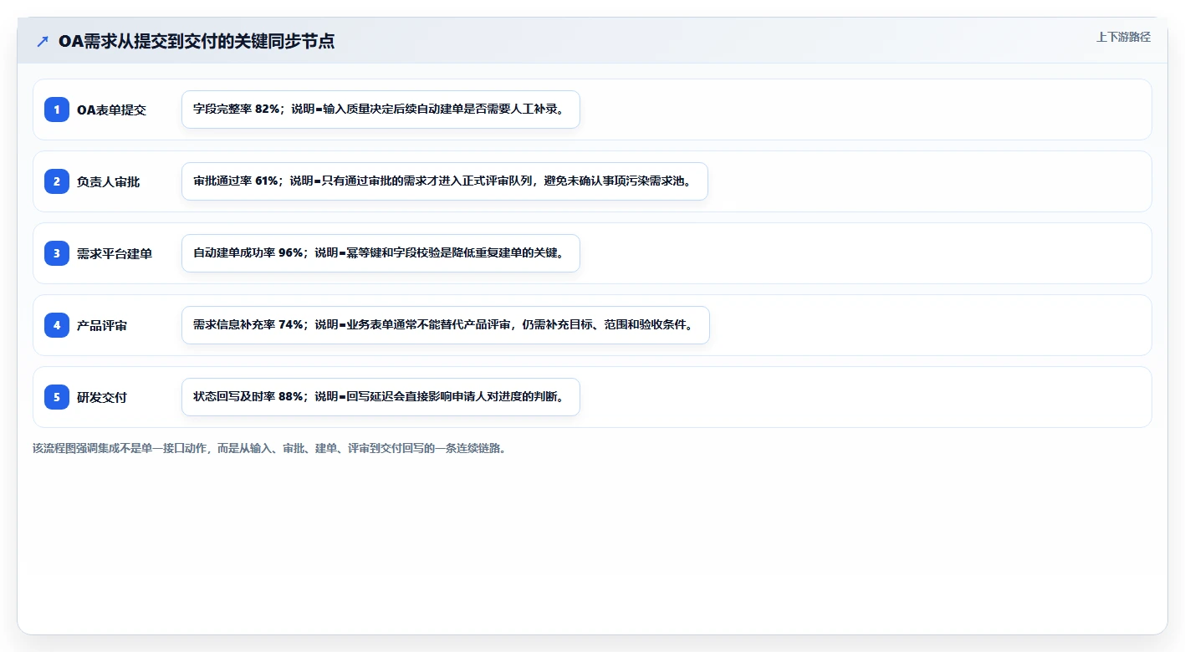Select the 产品评审 step label
1185x652 pixels.
click(102, 325)
